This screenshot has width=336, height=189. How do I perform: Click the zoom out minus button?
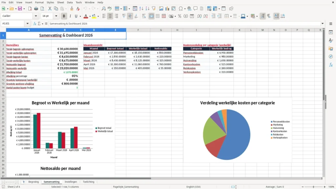pos(303,187)
